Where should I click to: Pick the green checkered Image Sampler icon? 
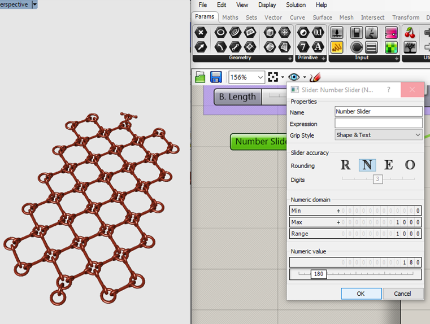[x=392, y=47]
